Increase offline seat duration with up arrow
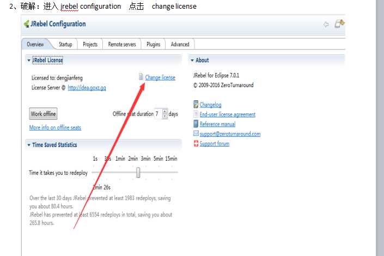This screenshot has width=384, height=256. [x=165, y=111]
